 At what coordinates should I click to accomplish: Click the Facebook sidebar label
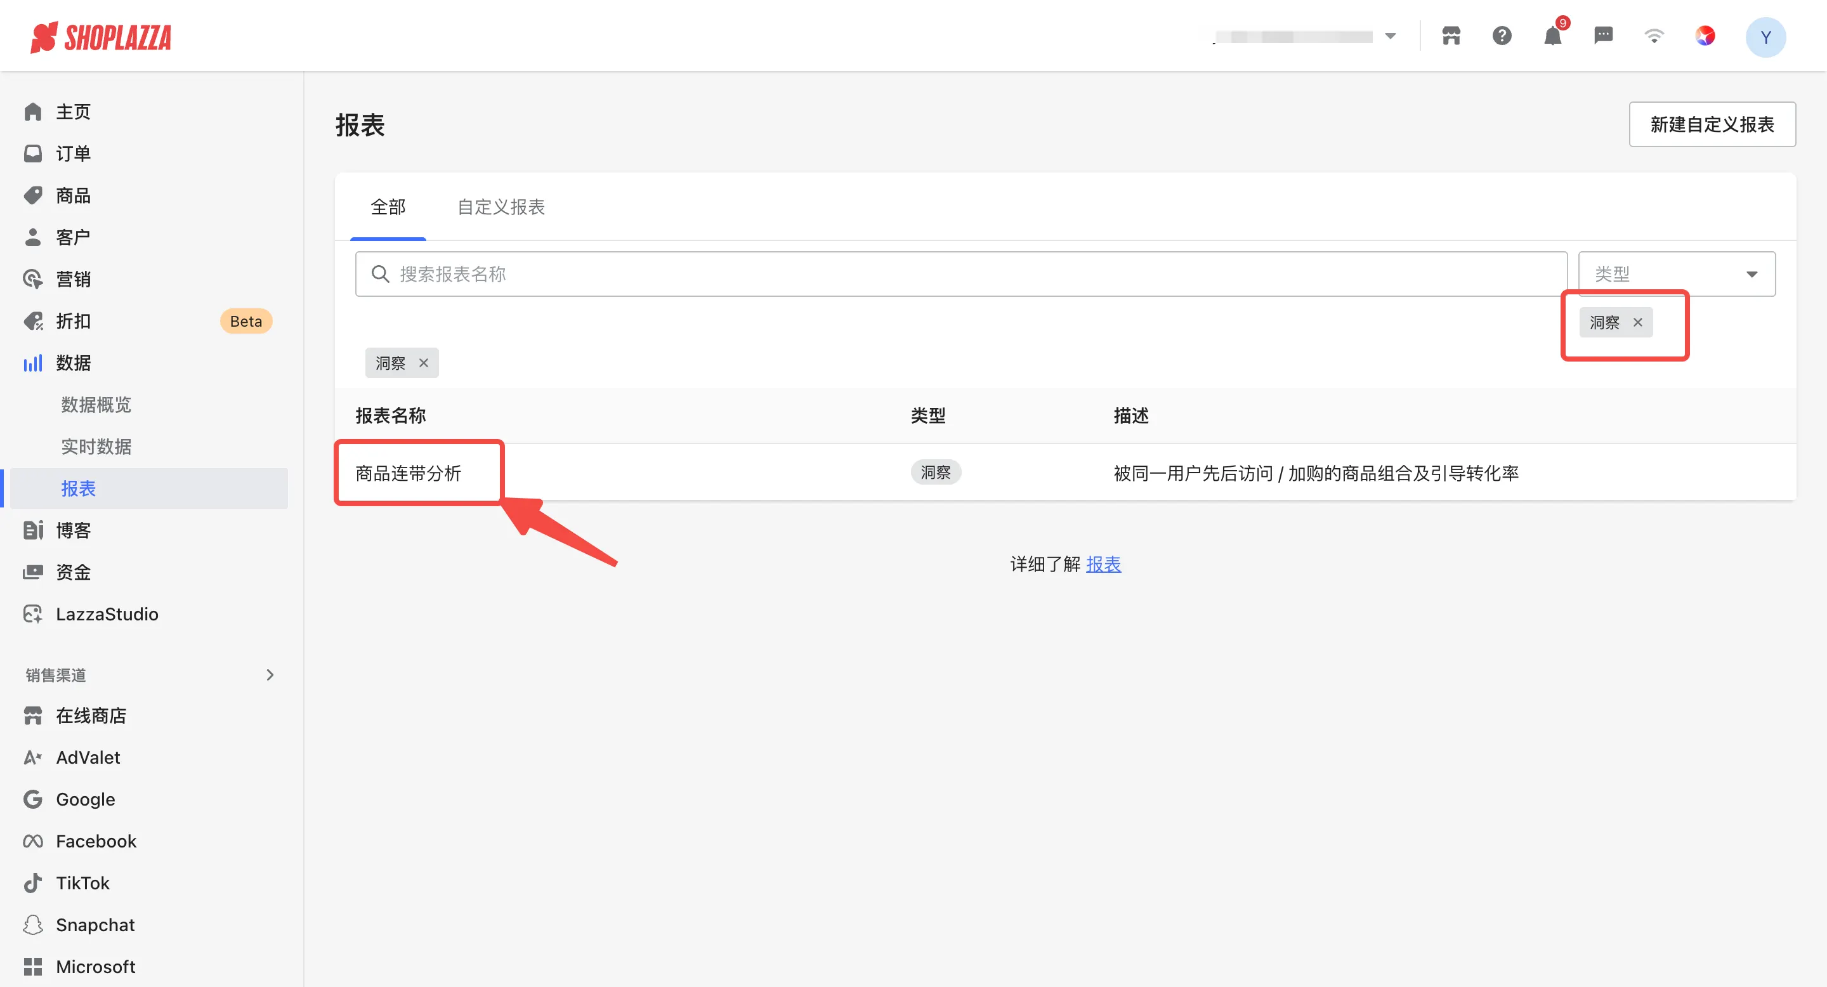[96, 841]
